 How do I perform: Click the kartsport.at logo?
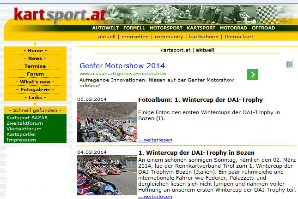point(60,15)
